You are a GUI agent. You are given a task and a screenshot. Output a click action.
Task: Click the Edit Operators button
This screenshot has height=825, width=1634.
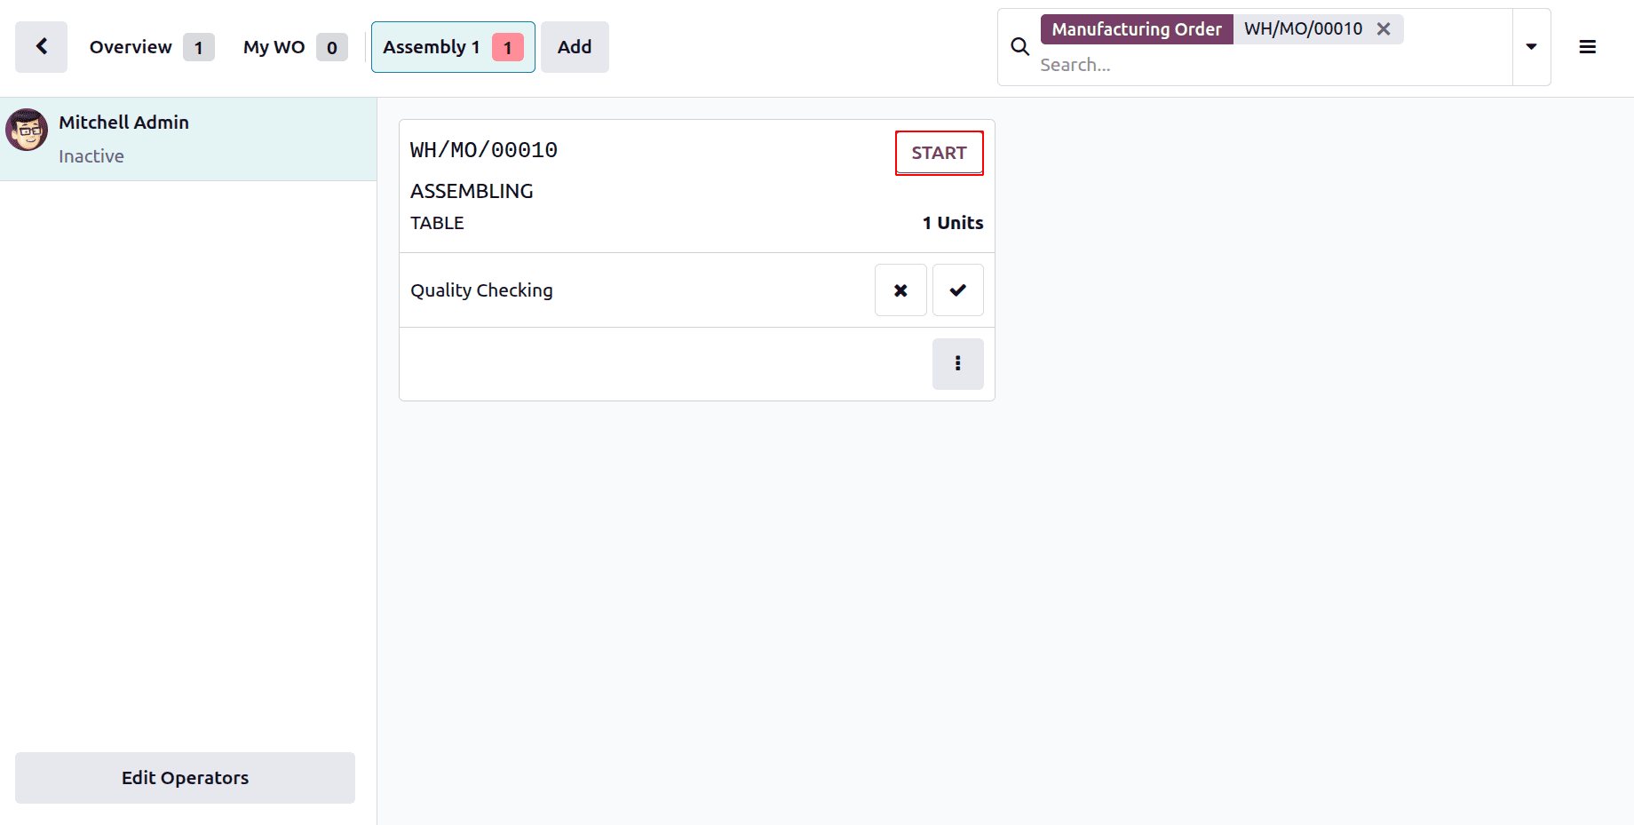tap(185, 778)
